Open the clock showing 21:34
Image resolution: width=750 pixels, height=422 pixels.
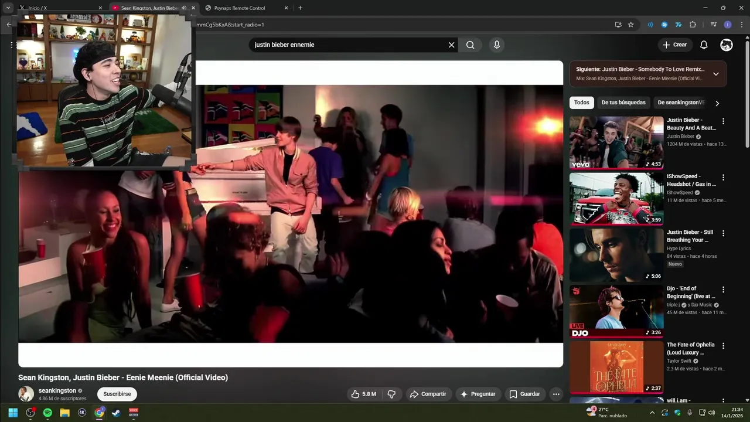click(732, 413)
